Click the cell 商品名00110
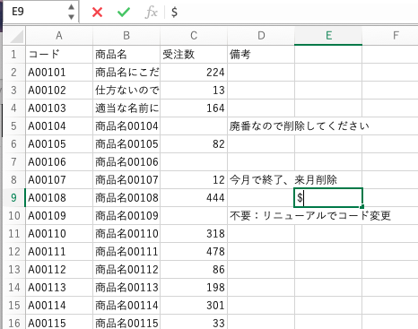The height and width of the screenshot is (329, 418). 126,234
